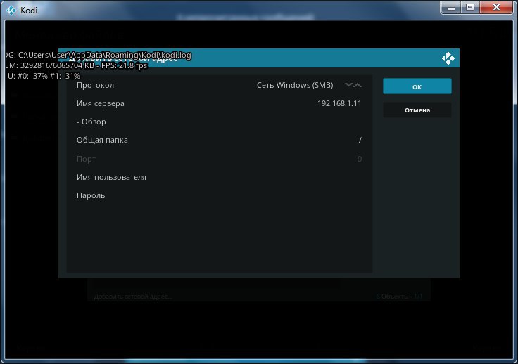
Task: Edit the Общая папка field
Action: pyautogui.click(x=220, y=140)
